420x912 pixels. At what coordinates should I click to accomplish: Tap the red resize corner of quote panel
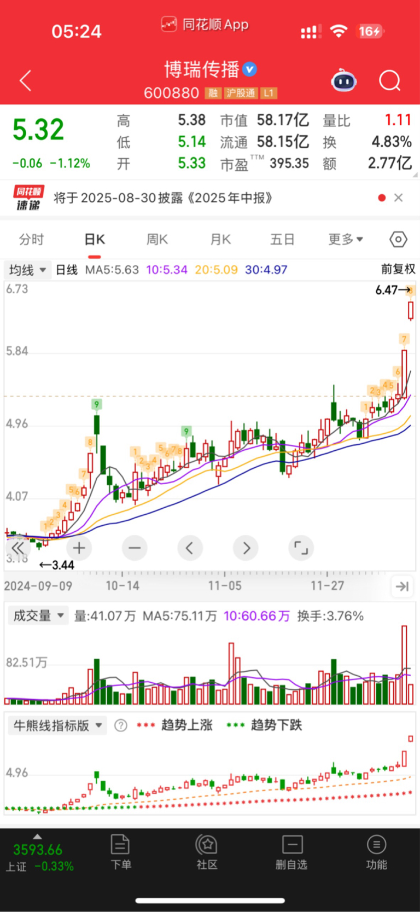point(416,175)
